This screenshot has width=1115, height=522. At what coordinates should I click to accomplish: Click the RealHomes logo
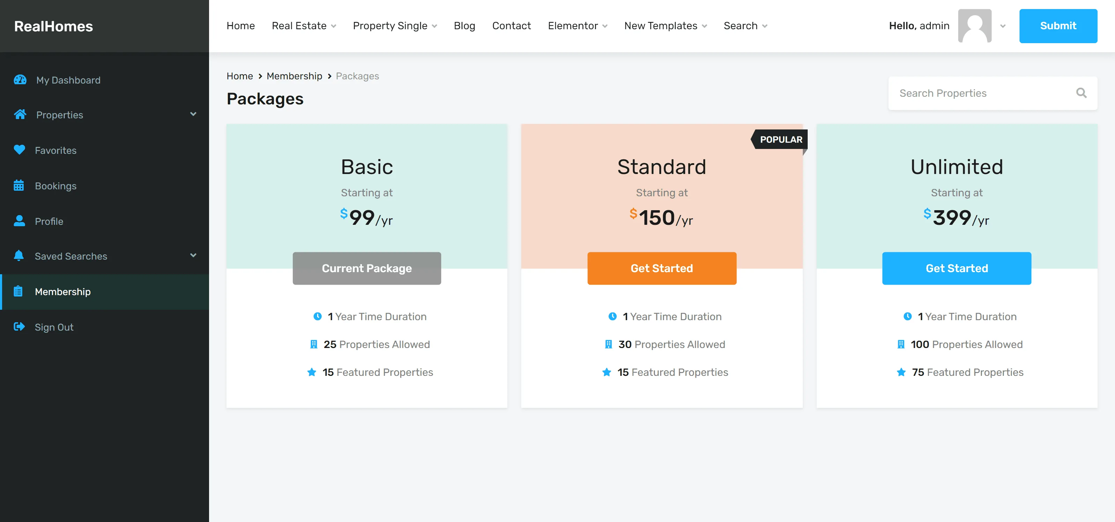pyautogui.click(x=53, y=26)
